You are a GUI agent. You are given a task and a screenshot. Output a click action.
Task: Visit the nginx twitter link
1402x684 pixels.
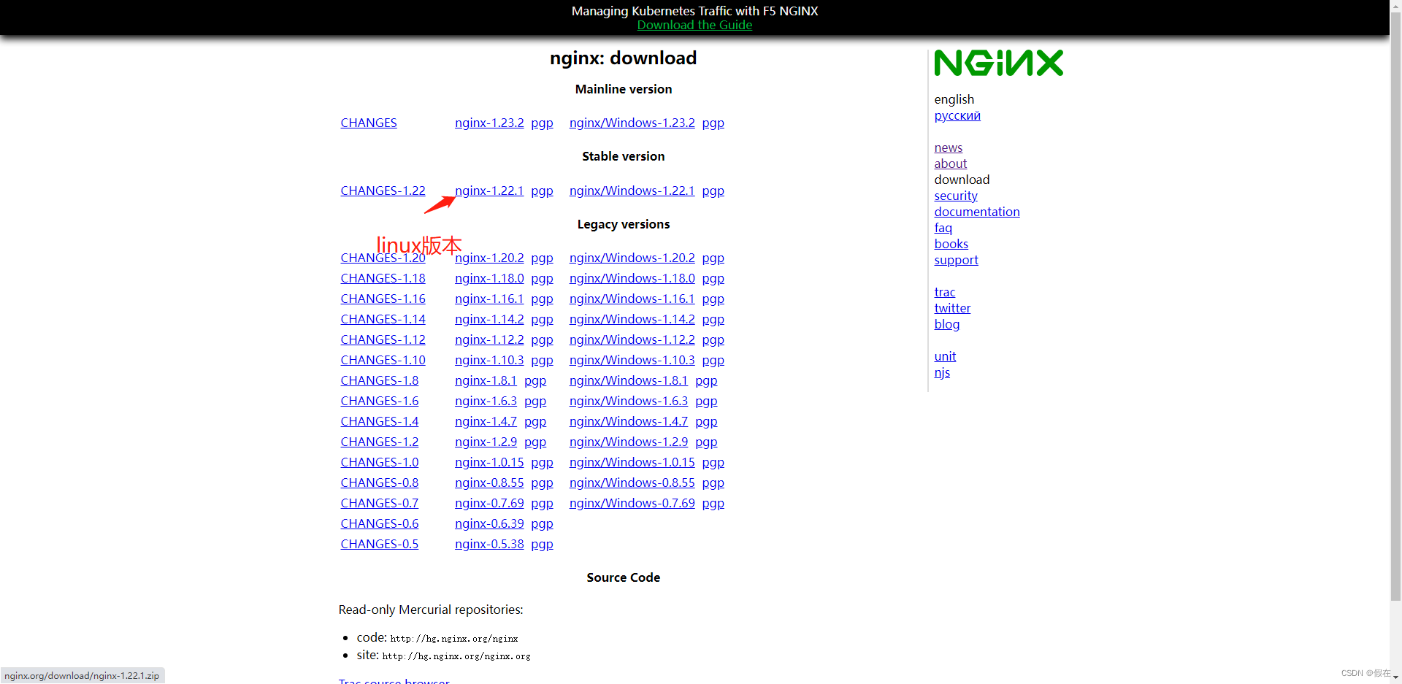[x=952, y=308]
